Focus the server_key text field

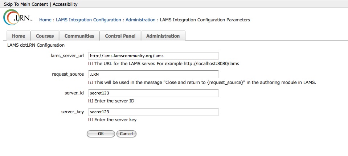(x=153, y=112)
